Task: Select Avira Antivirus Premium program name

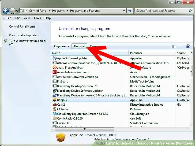Action: [73, 72]
